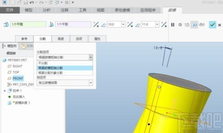Select the no-preview mode icon
Viewport: 223px width, 133px height.
pos(180,25)
